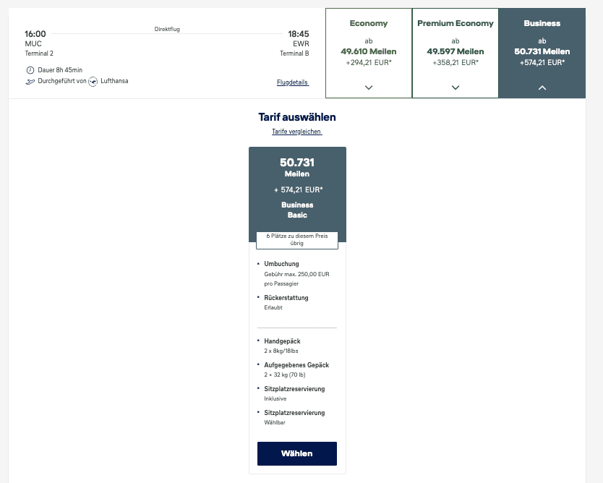Click the Handgepäck allowance item
This screenshot has height=483, width=603.
283,341
